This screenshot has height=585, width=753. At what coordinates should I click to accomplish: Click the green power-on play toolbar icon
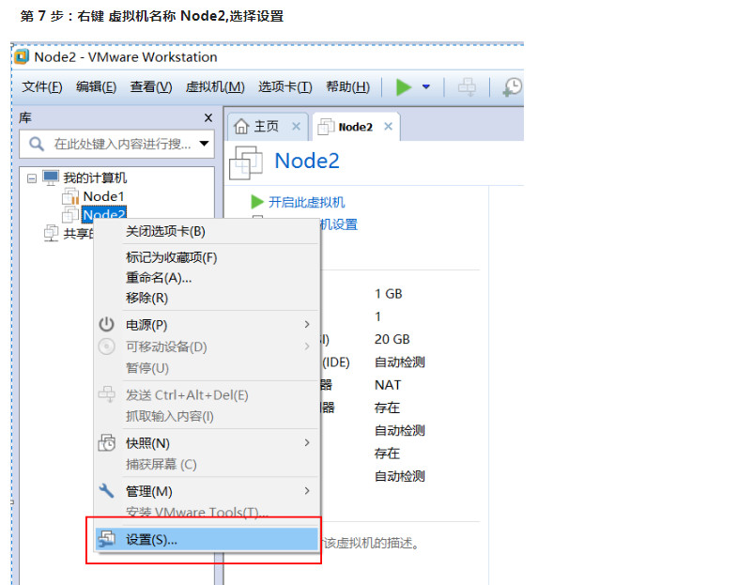pos(404,87)
